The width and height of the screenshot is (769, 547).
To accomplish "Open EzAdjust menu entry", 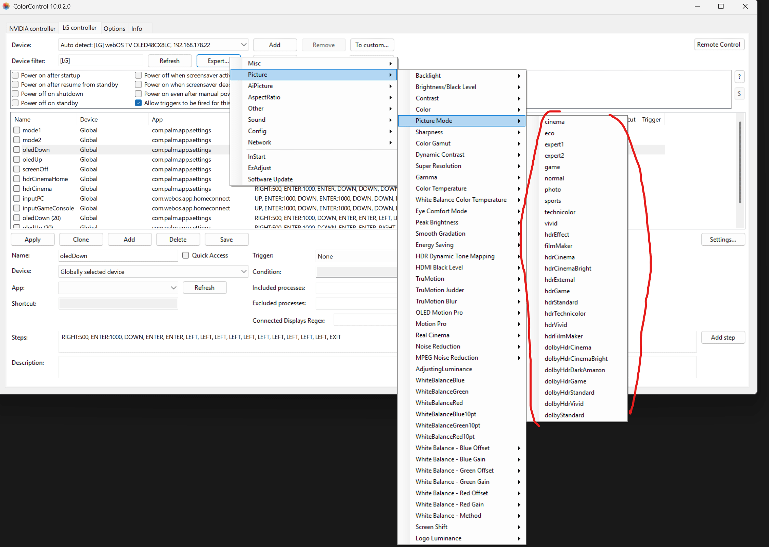I will (x=314, y=168).
